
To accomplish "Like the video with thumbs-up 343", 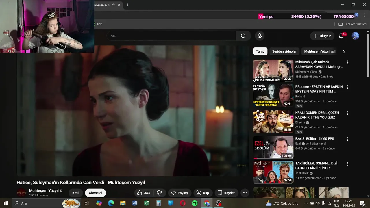I will point(144,193).
